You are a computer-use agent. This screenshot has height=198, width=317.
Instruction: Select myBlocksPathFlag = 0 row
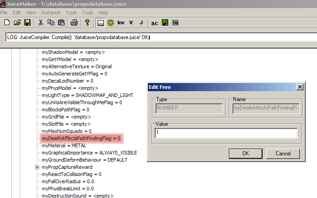66,110
